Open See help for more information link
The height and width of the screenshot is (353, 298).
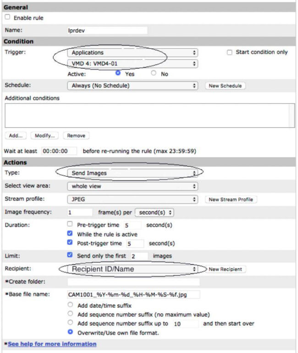tap(52, 344)
